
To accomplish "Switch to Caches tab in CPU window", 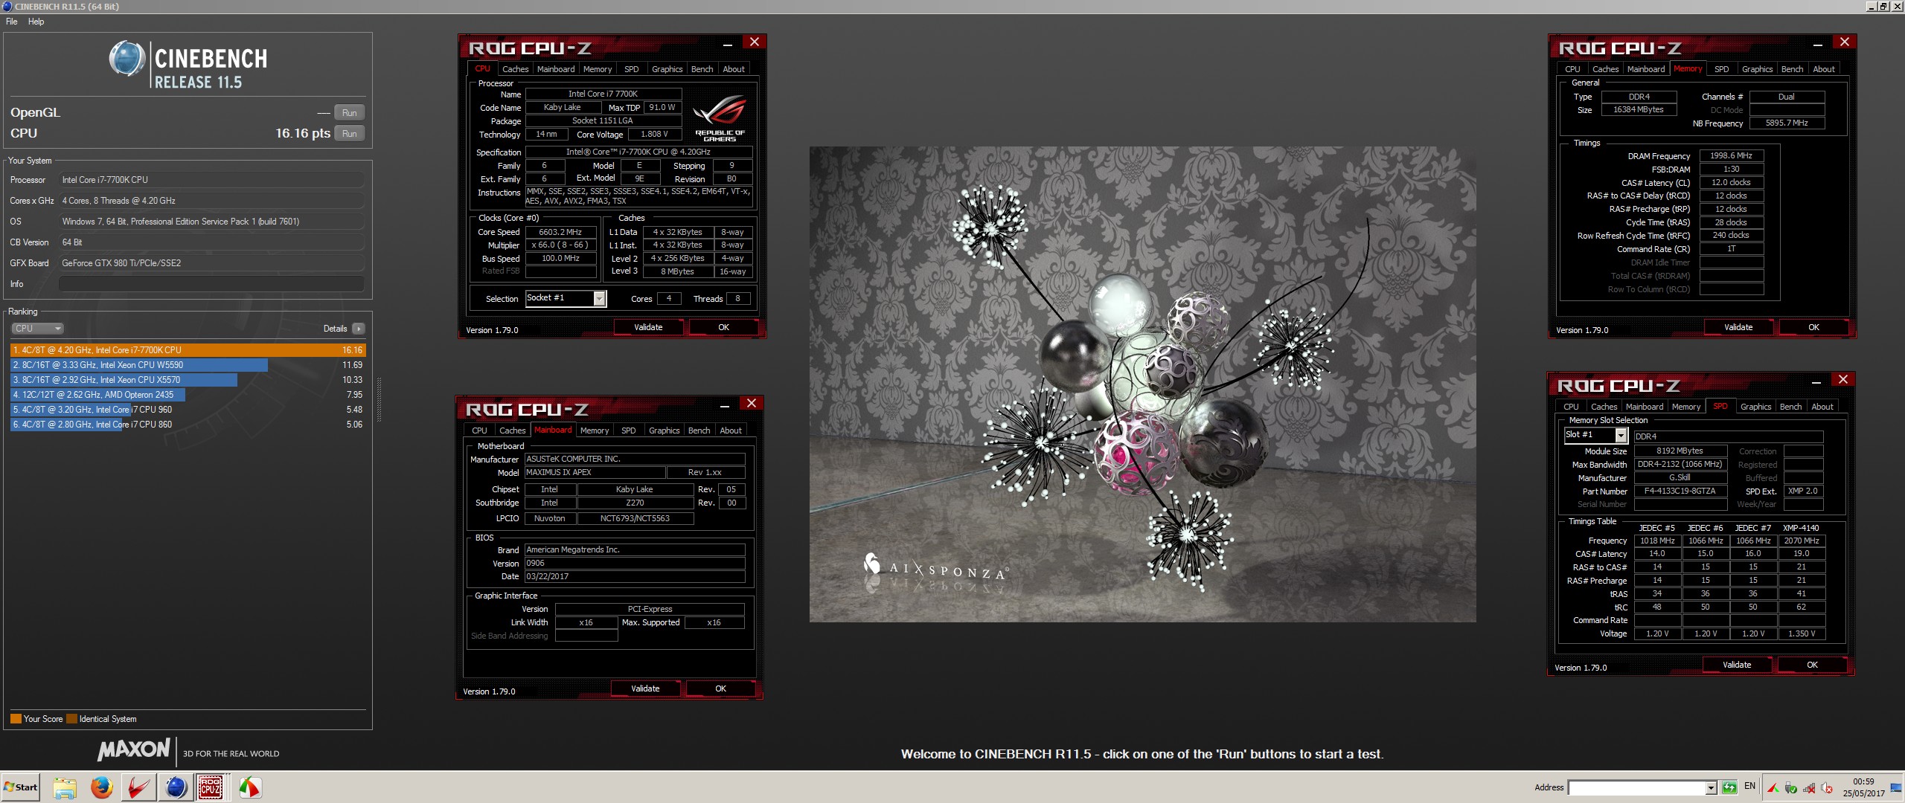I will 515,69.
